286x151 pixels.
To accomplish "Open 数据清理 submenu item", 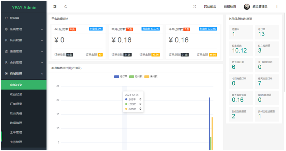I will [24, 123].
